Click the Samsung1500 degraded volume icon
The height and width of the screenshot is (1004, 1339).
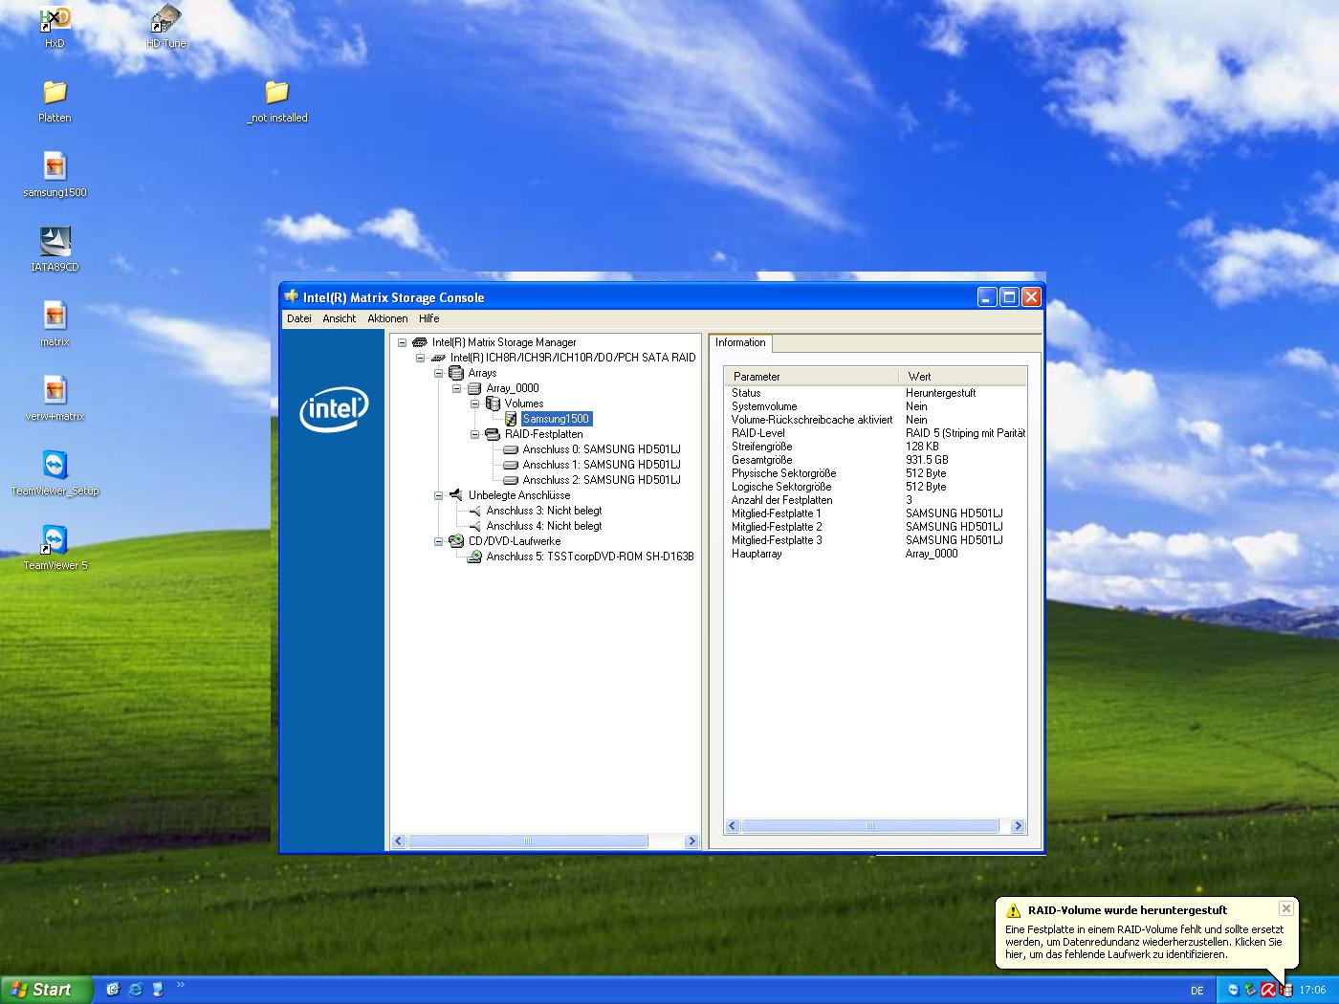[x=511, y=419]
